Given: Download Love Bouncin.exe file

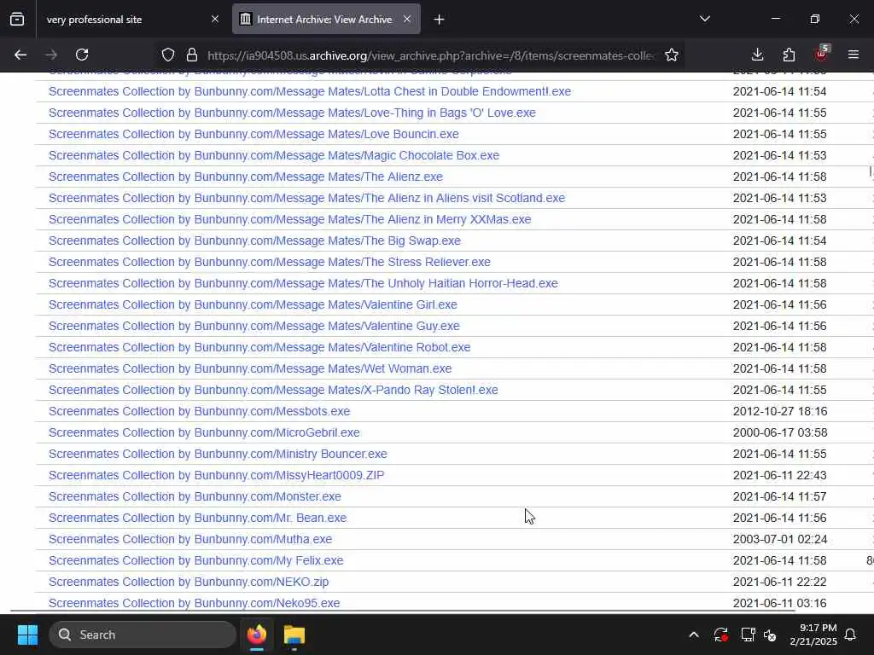Looking at the screenshot, I should [x=253, y=134].
